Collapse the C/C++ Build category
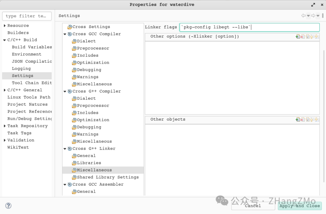 [x=5, y=40]
